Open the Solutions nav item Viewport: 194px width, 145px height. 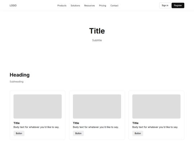pos(75,5)
